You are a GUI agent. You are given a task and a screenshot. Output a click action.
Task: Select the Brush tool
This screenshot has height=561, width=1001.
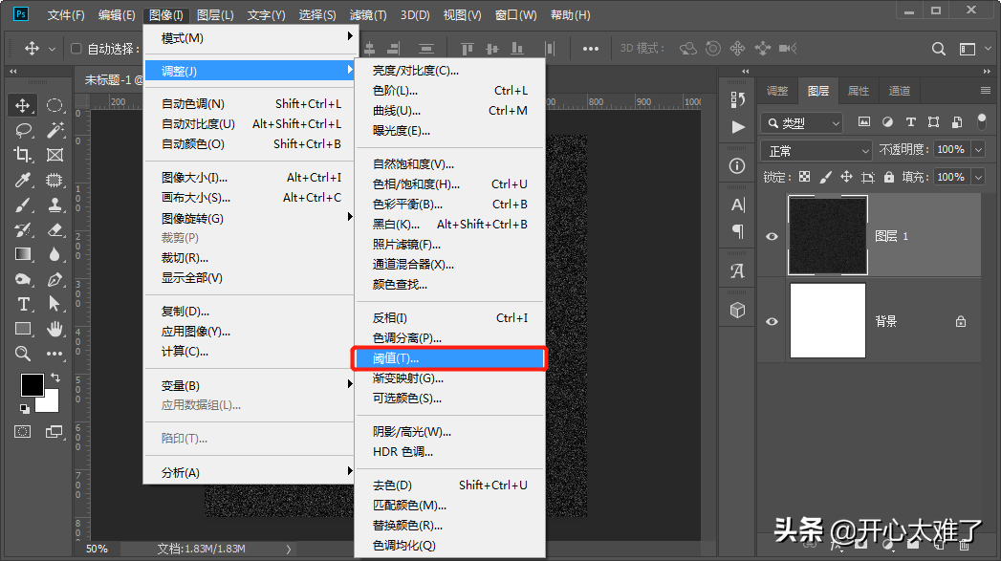[23, 205]
